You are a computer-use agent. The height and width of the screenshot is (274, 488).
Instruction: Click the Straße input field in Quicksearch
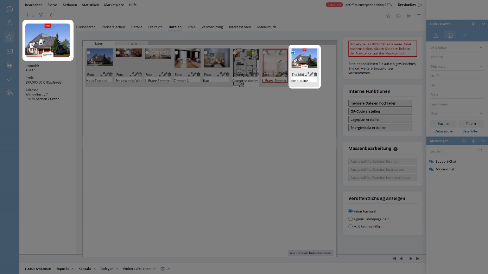tap(456, 76)
